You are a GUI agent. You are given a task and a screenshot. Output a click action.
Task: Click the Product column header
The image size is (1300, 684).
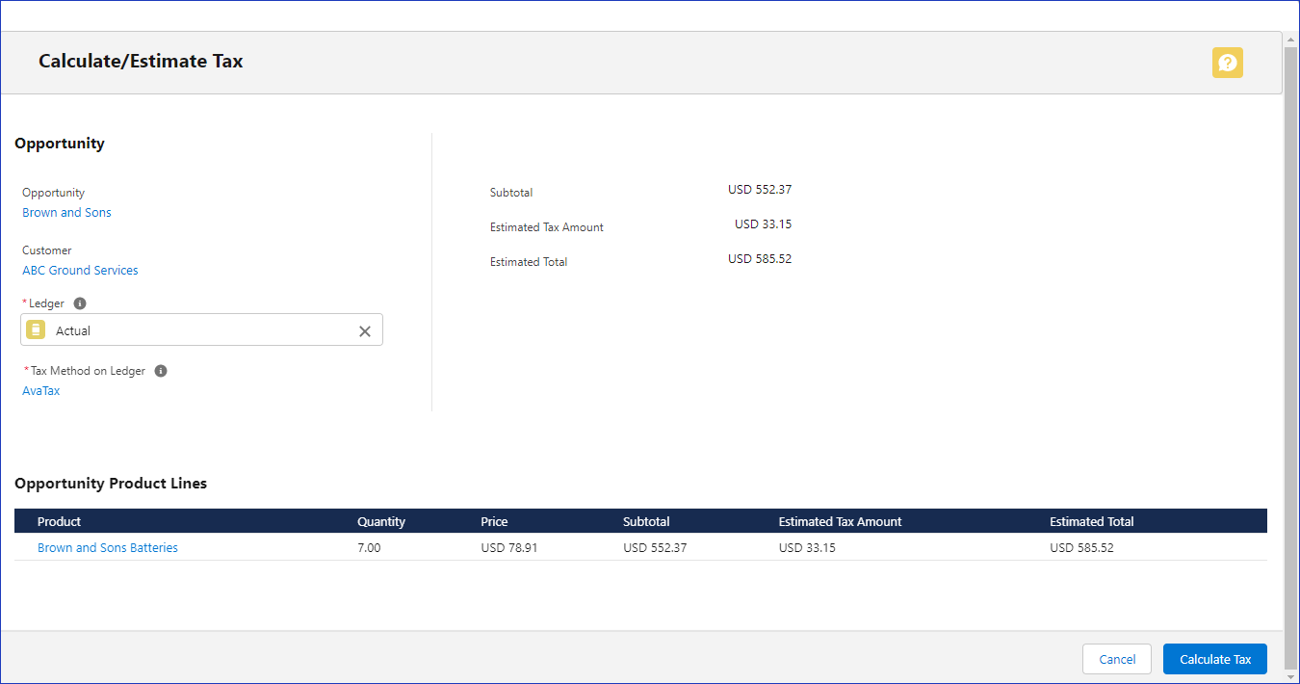60,521
